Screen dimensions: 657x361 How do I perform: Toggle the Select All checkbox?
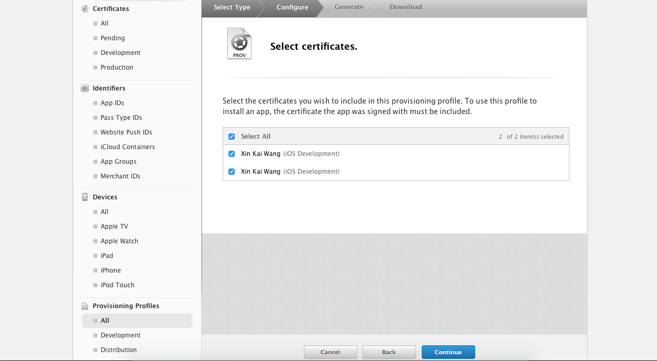pos(232,137)
